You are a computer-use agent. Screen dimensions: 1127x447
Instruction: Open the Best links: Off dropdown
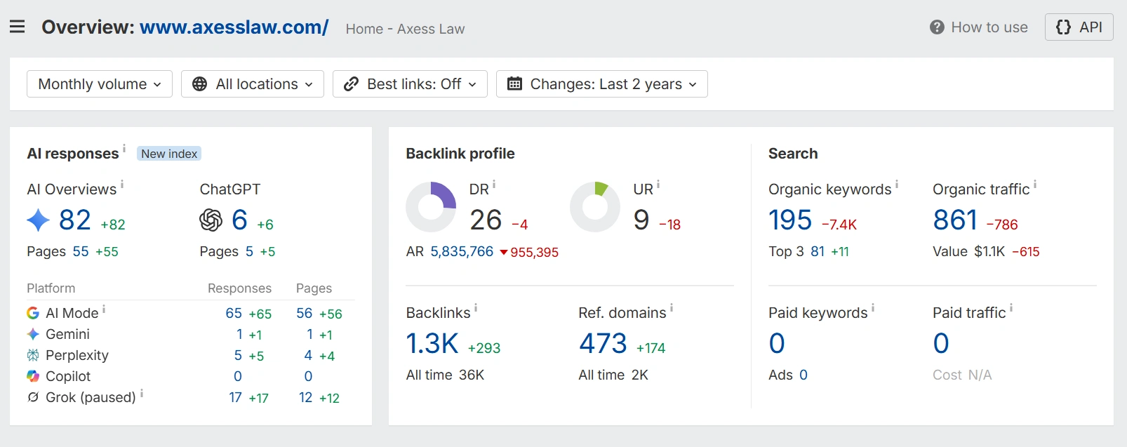pyautogui.click(x=410, y=84)
